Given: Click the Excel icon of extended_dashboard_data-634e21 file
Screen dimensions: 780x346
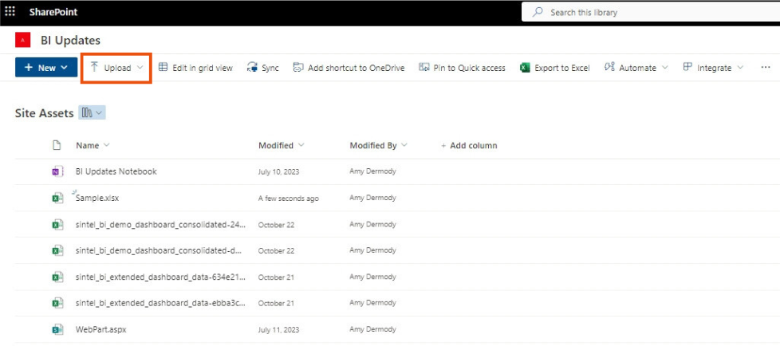Looking at the screenshot, I should pos(57,277).
